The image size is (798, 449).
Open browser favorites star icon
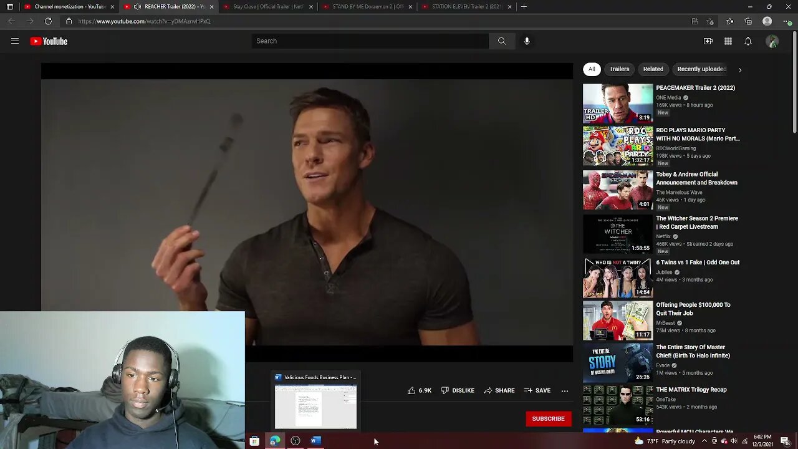[730, 21]
